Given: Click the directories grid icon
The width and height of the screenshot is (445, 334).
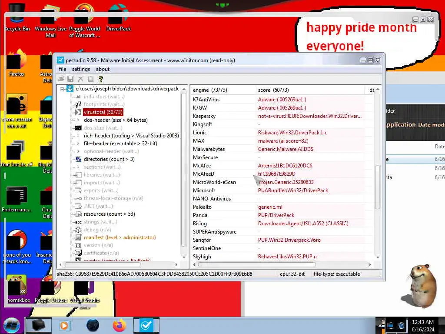Looking at the screenshot, I should click(78, 159).
